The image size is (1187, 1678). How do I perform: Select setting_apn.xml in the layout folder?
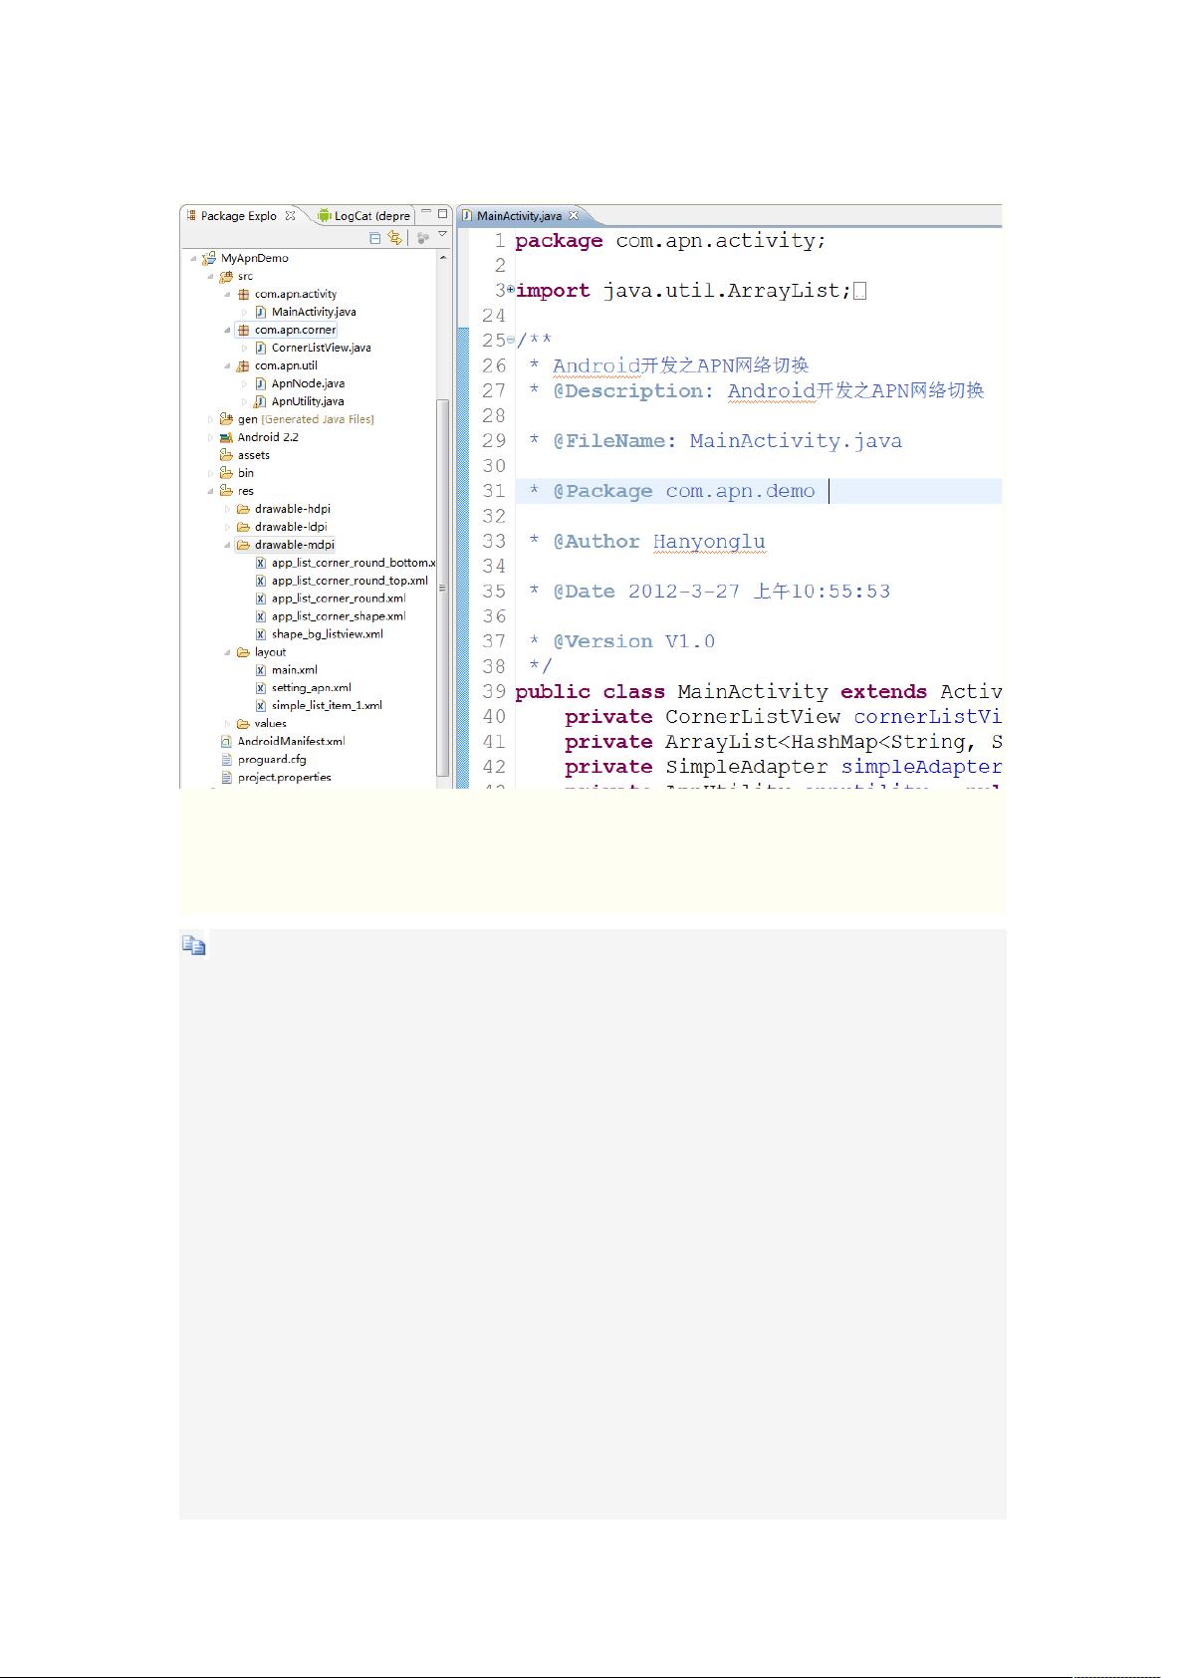click(311, 688)
